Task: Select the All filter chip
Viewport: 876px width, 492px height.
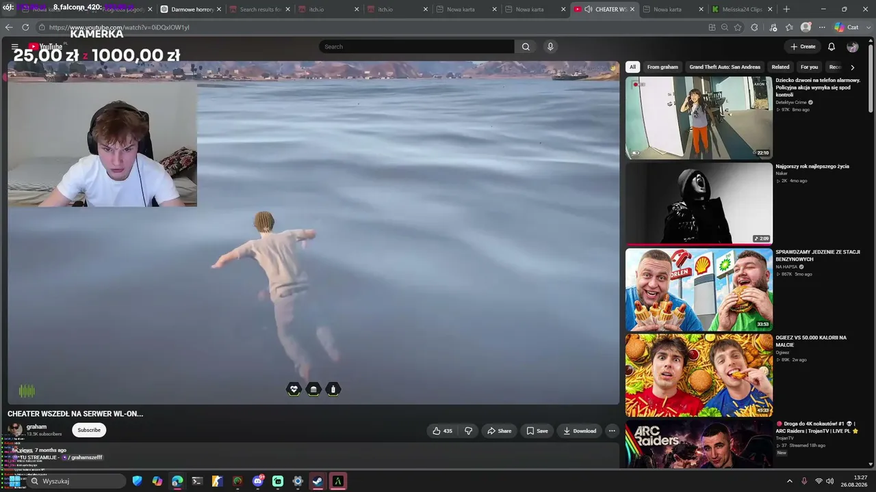Action: click(632, 67)
